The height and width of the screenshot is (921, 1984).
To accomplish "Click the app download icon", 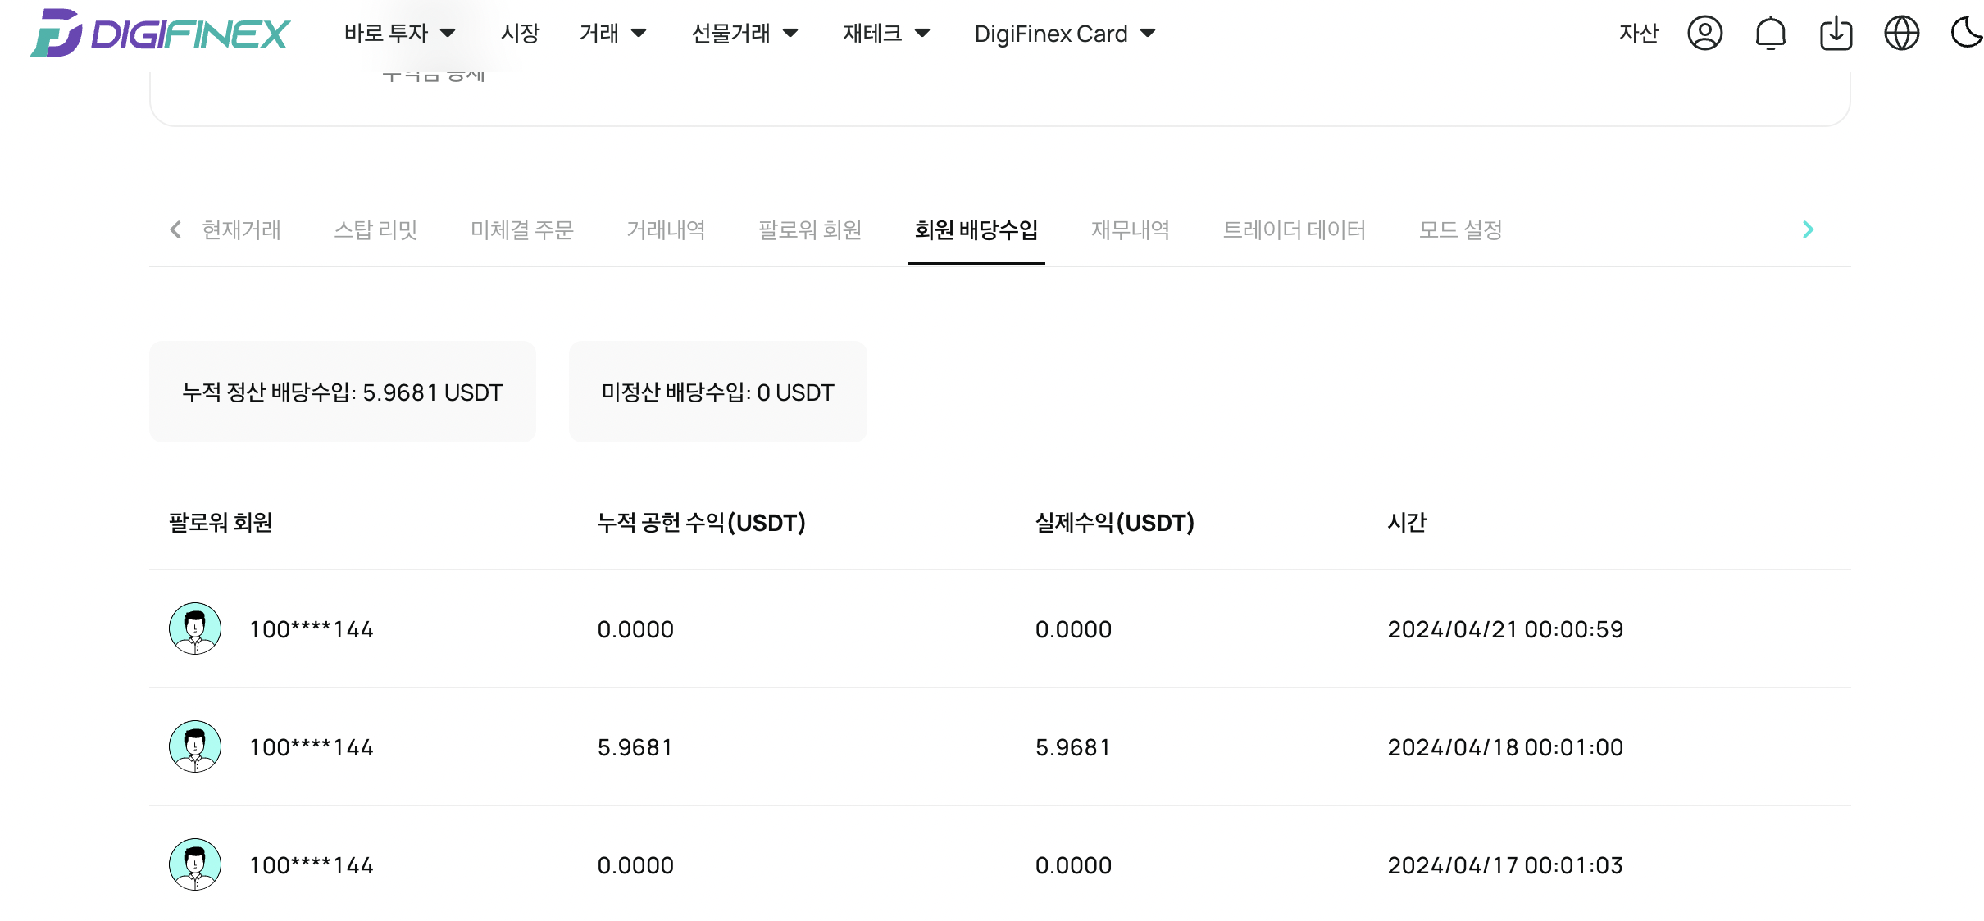I will pos(1836,34).
